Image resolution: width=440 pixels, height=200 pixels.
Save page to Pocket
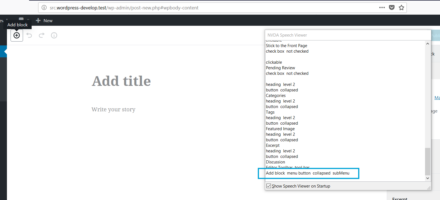[x=392, y=8]
